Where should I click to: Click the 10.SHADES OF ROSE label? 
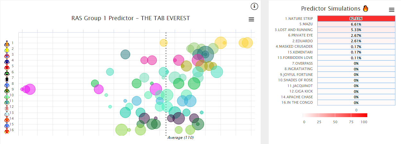(x=296, y=80)
